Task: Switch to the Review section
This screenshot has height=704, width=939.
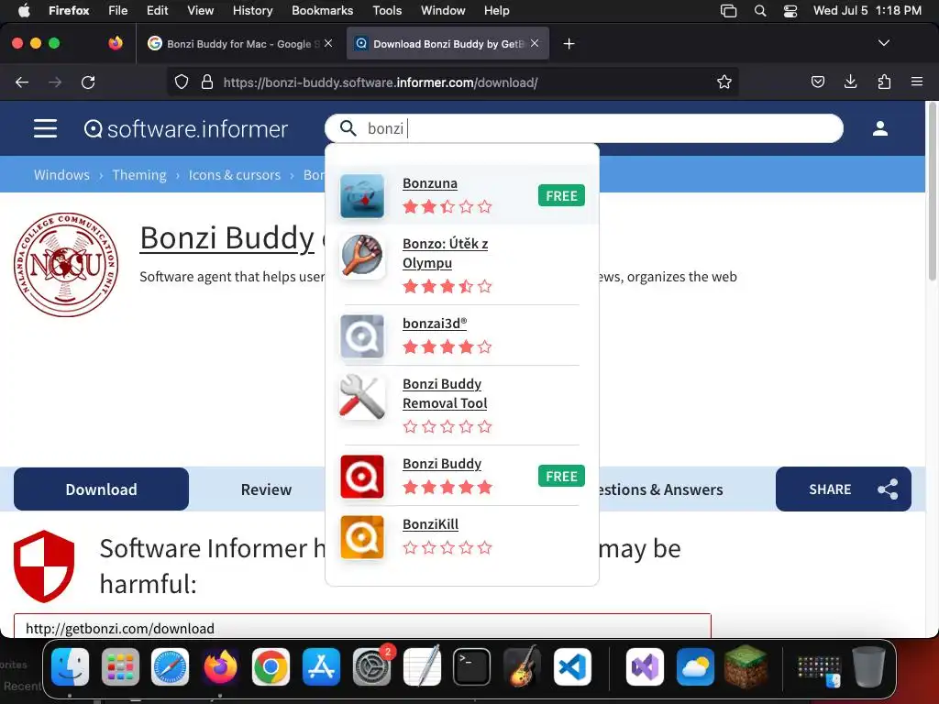Action: pos(266,489)
